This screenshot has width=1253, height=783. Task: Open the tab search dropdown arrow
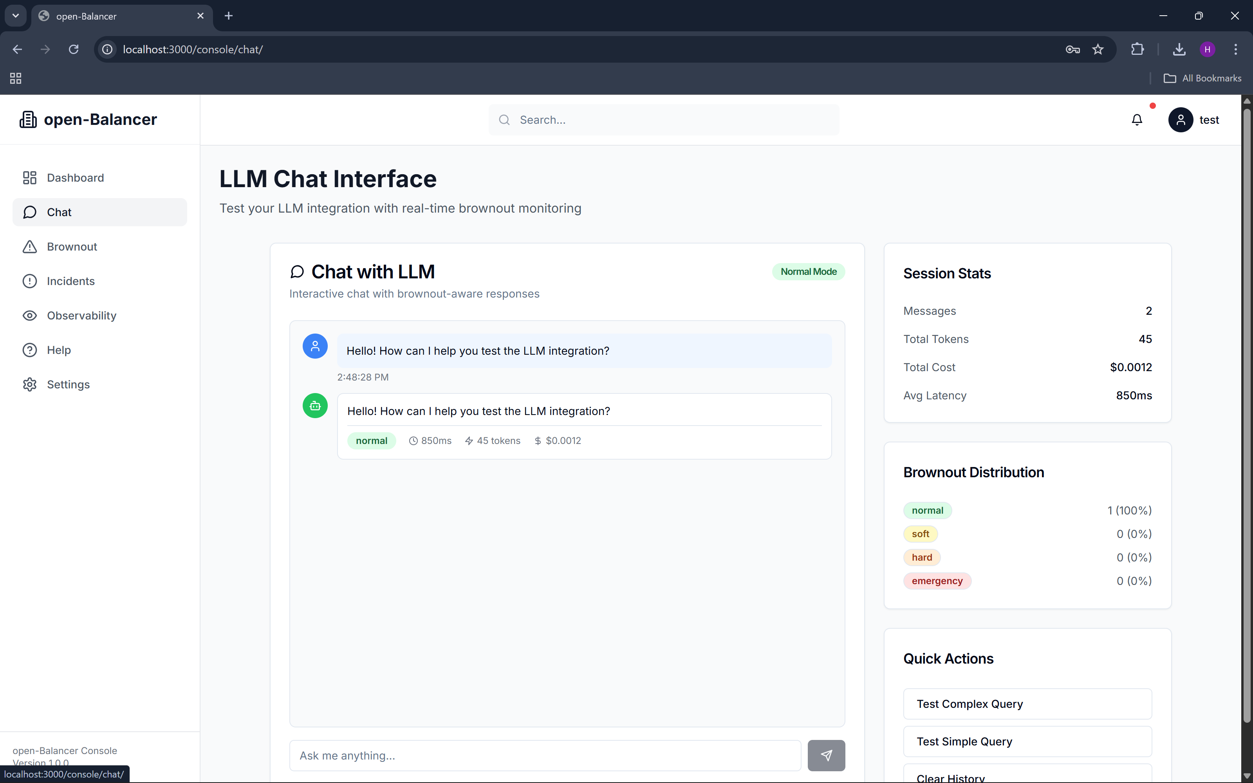coord(16,16)
